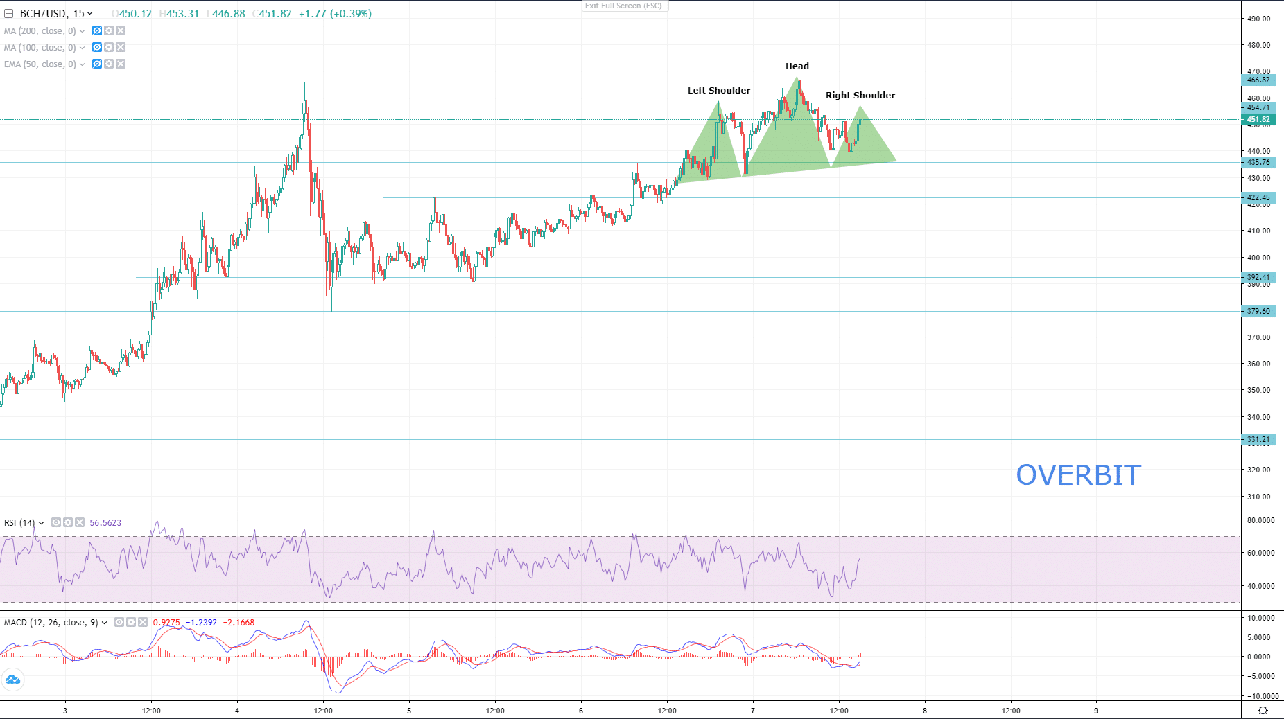
Task: Remove the MA 100 indicator
Action: 121,47
